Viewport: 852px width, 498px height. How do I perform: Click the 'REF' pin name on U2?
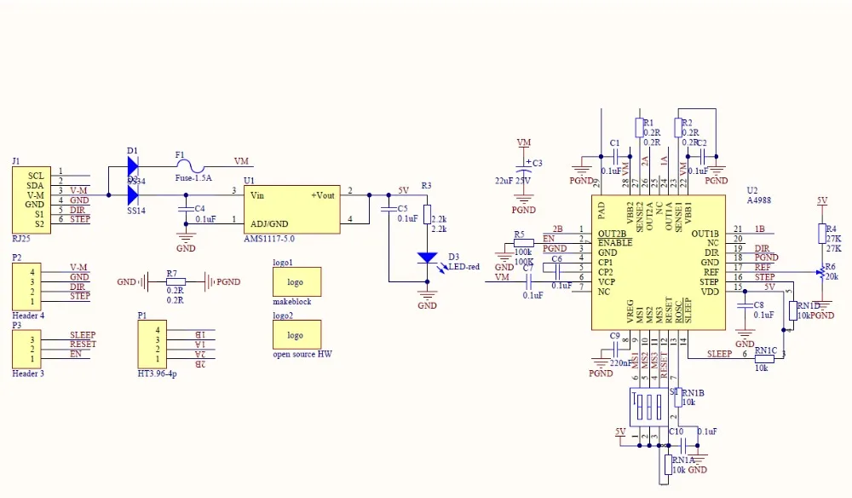[x=711, y=272]
